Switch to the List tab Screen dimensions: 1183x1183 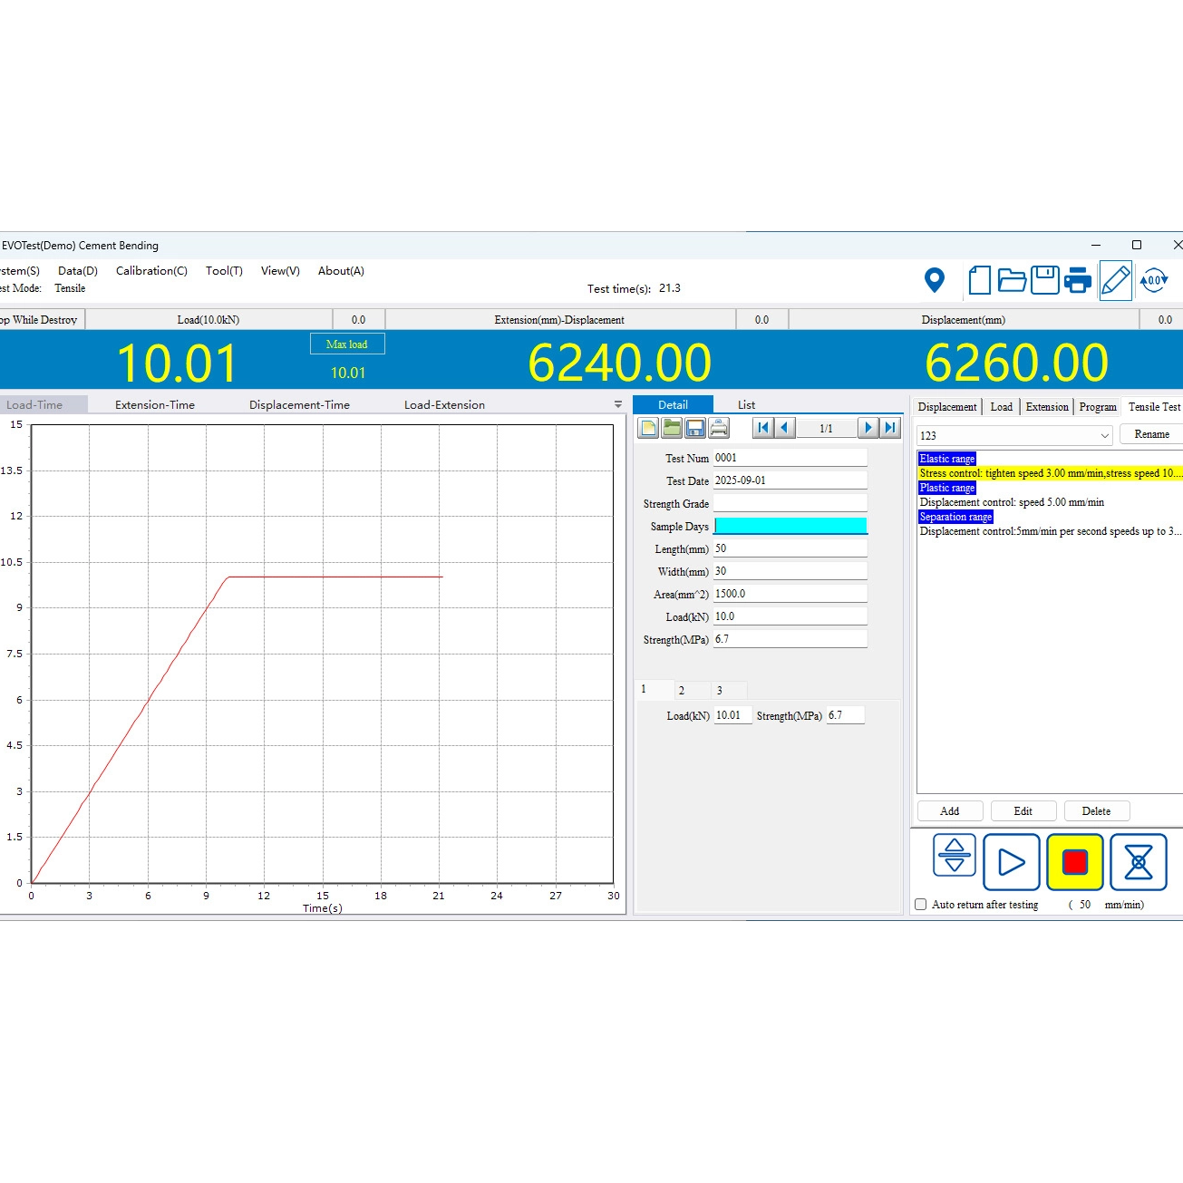click(x=746, y=405)
